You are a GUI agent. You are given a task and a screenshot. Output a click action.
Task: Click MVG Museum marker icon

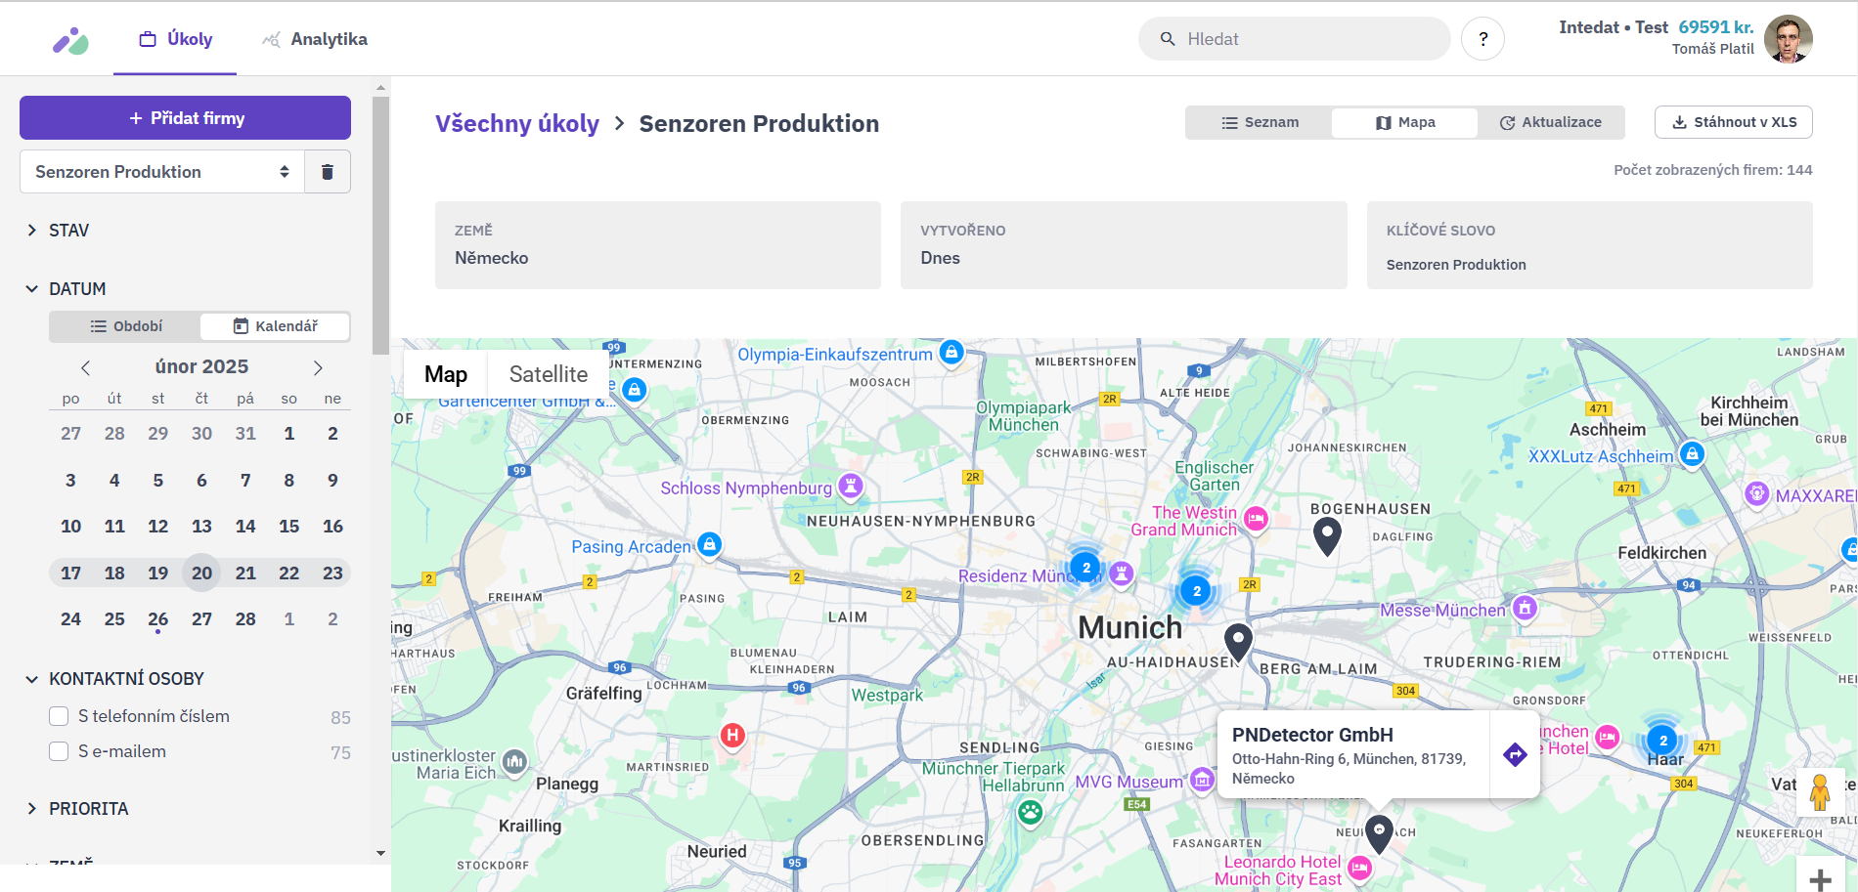(1203, 779)
